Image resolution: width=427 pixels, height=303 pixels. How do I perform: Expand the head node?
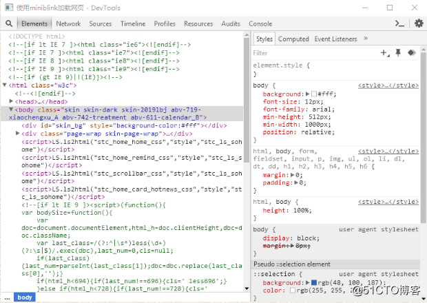pos(11,101)
